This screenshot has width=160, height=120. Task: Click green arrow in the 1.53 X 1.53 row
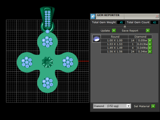point(150,44)
